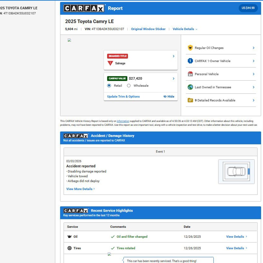
Task: Click the red Salvage warning triangle icon
Action: click(x=110, y=63)
